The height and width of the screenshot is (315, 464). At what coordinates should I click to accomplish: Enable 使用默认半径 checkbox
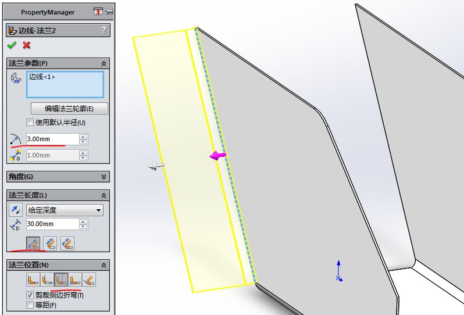point(30,123)
